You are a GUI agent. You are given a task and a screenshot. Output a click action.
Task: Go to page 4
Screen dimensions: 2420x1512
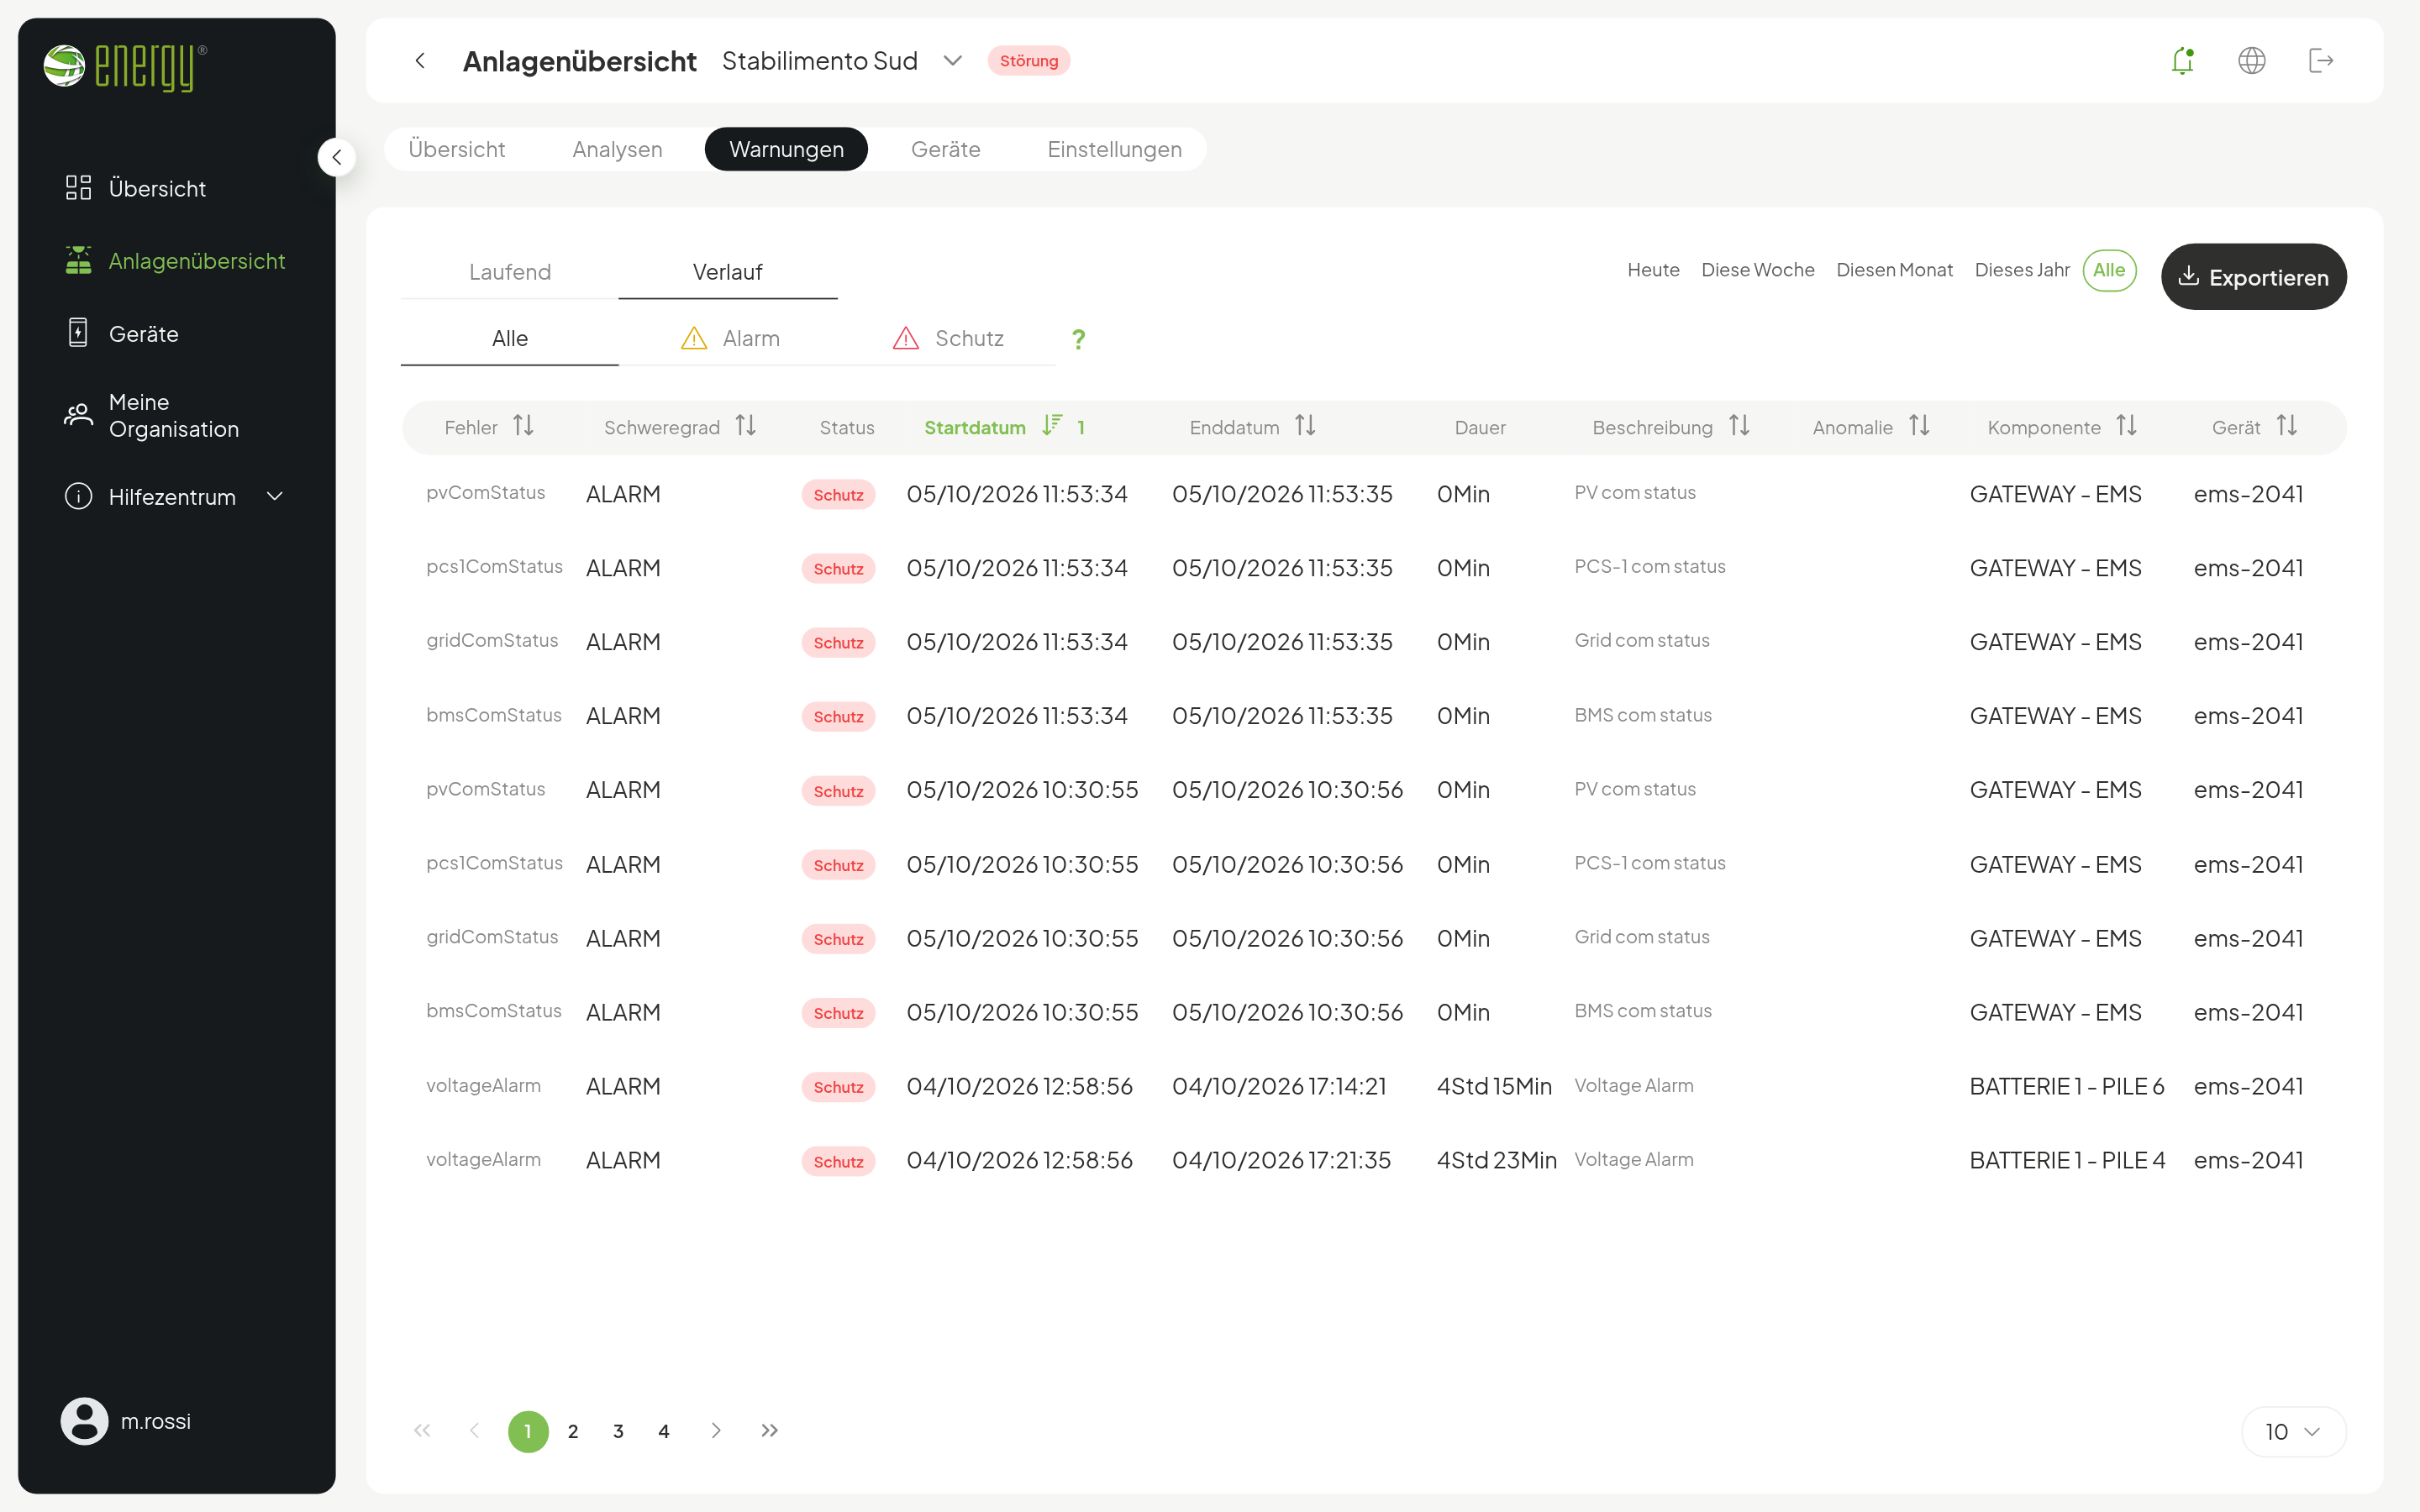pos(663,1431)
